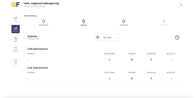Screen dimensions: 196x98
Task: Click the dropdown chevron arrow
Action: [117, 37]
